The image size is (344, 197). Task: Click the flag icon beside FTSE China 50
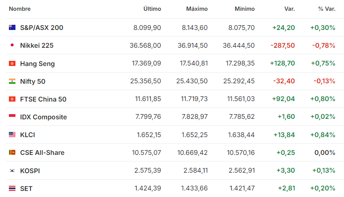(12, 99)
